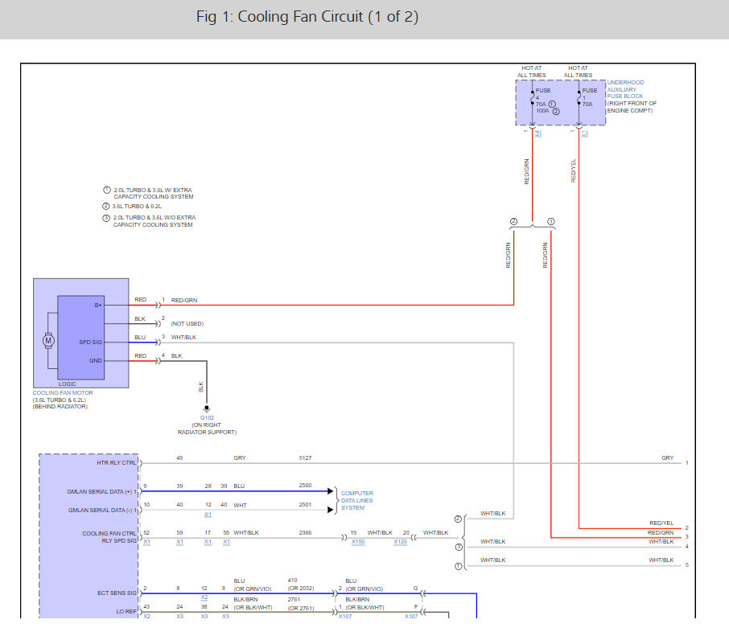Click the X1 connector link below Fuse 1
729x636 pixels.
coord(584,133)
